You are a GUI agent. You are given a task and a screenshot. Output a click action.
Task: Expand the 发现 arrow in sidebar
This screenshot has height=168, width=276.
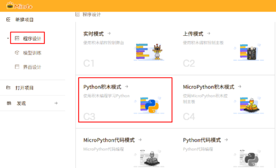[x=56, y=103]
